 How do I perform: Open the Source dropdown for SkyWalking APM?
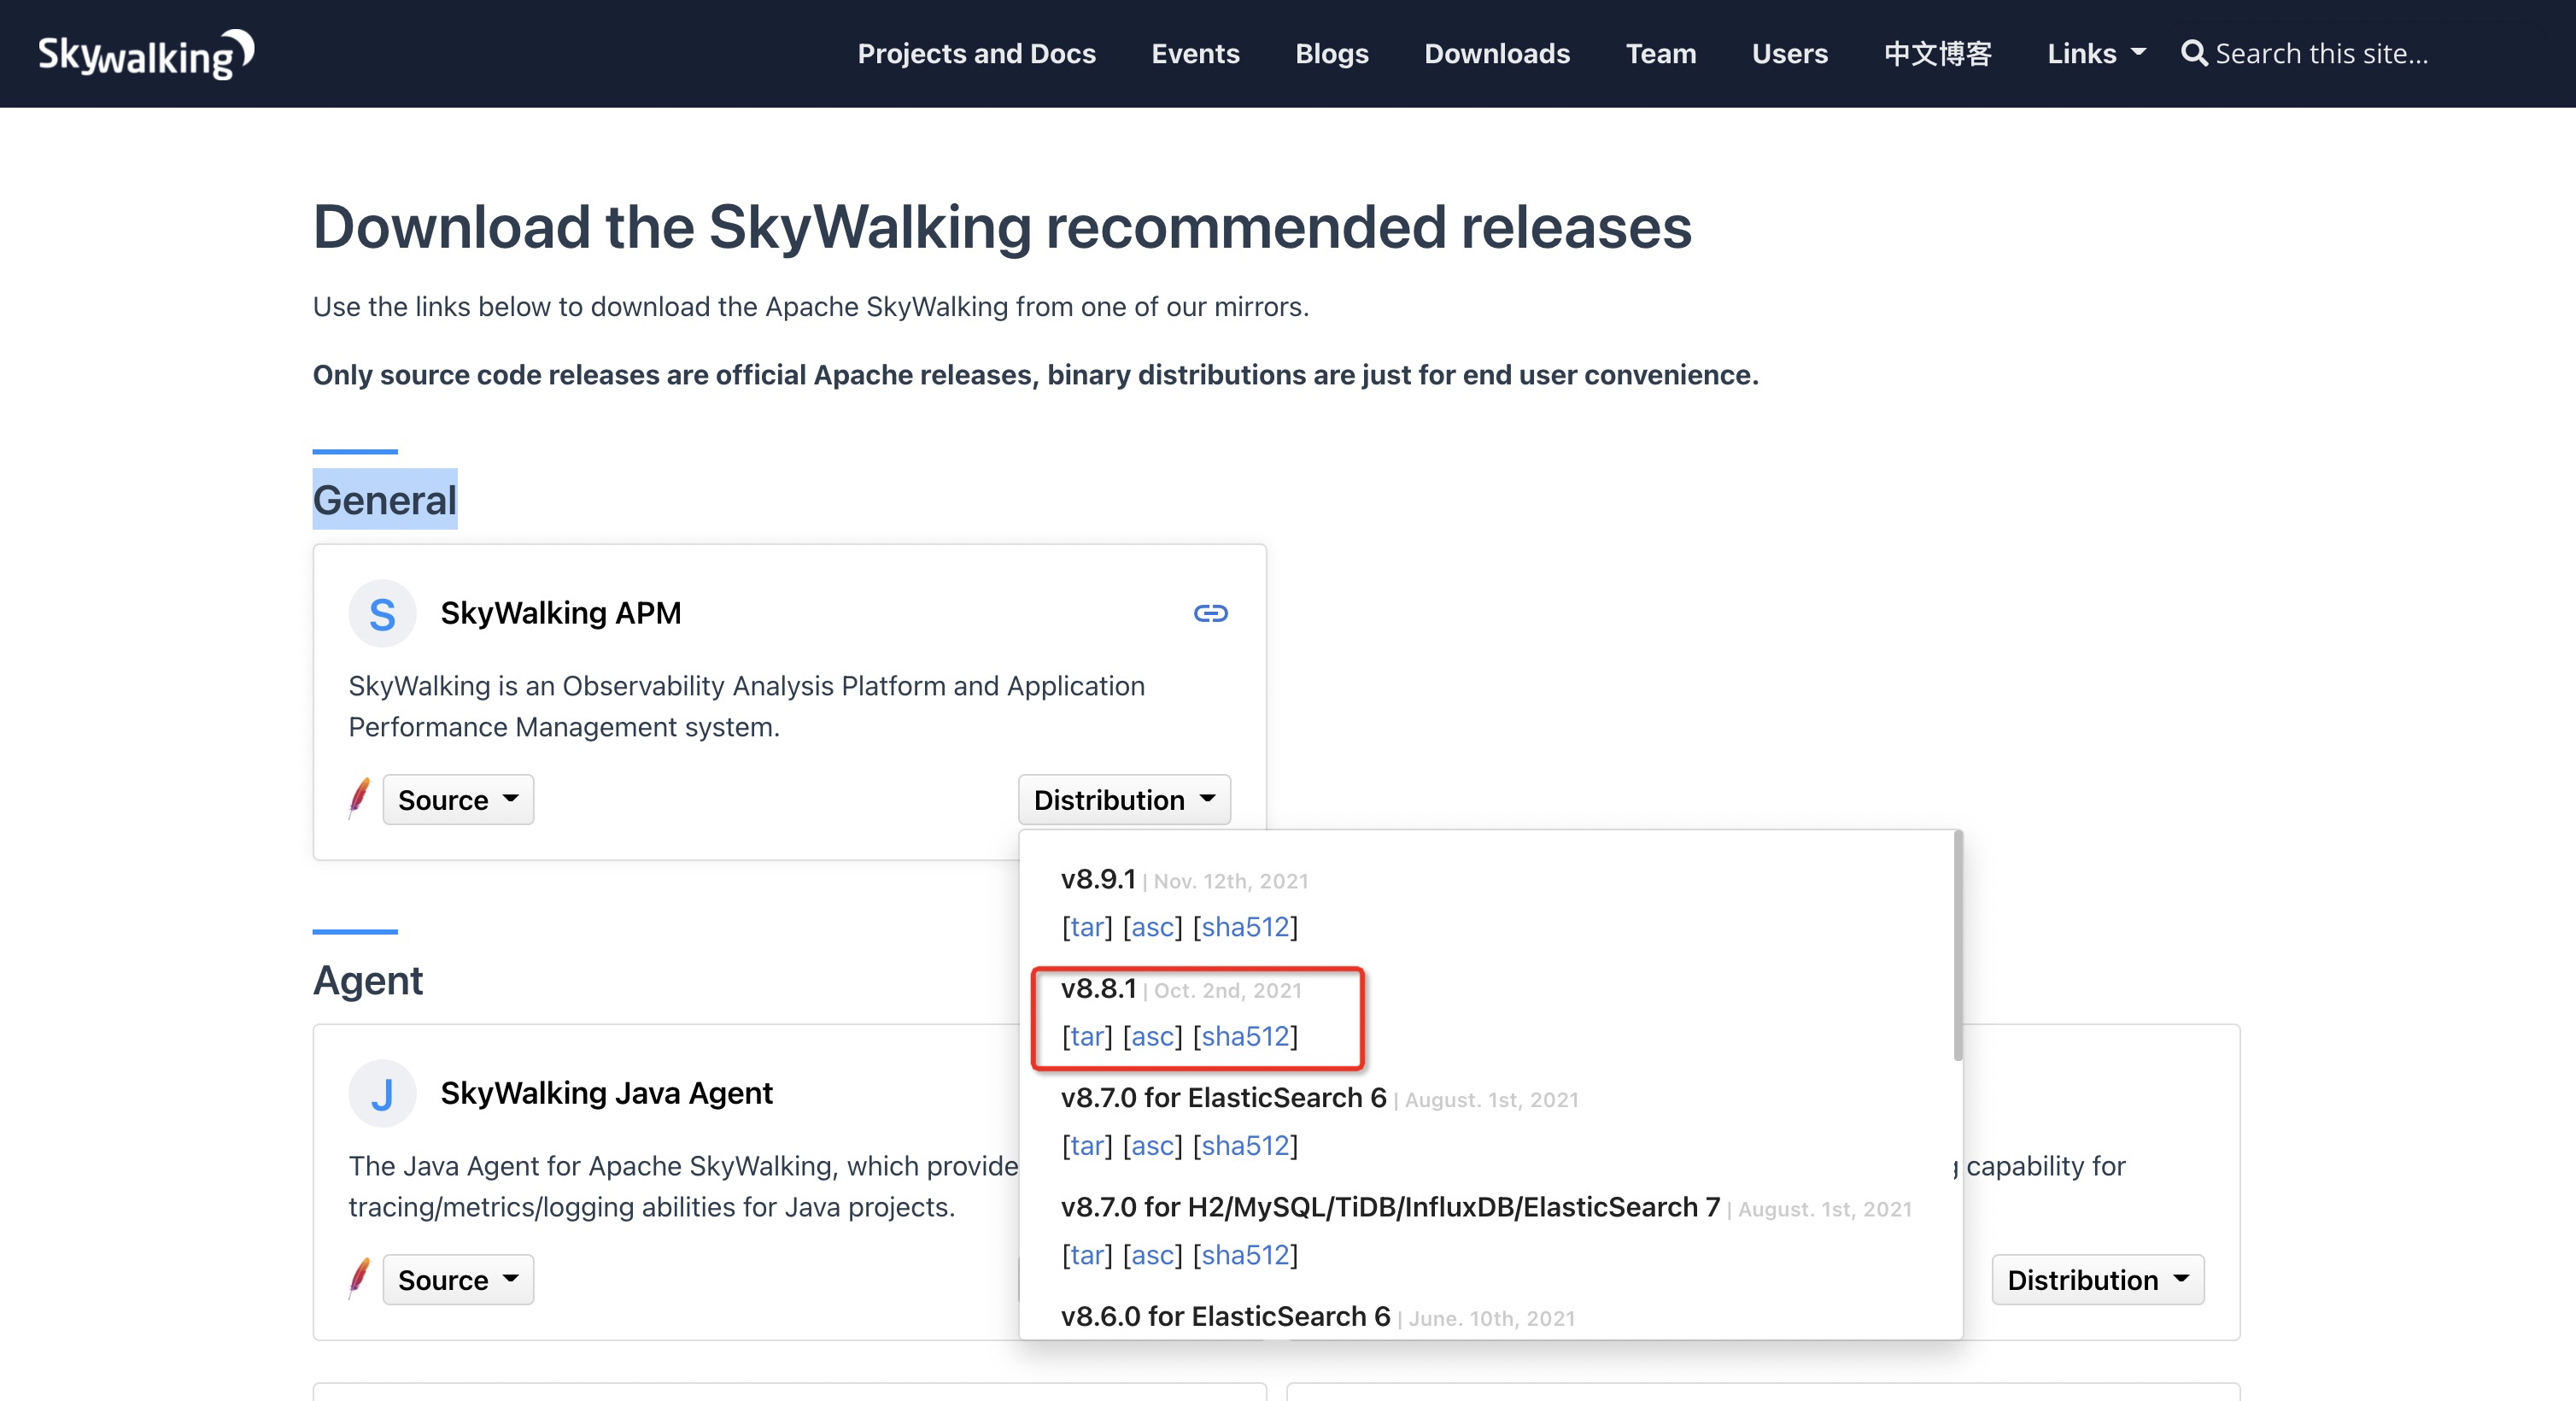[x=457, y=799]
